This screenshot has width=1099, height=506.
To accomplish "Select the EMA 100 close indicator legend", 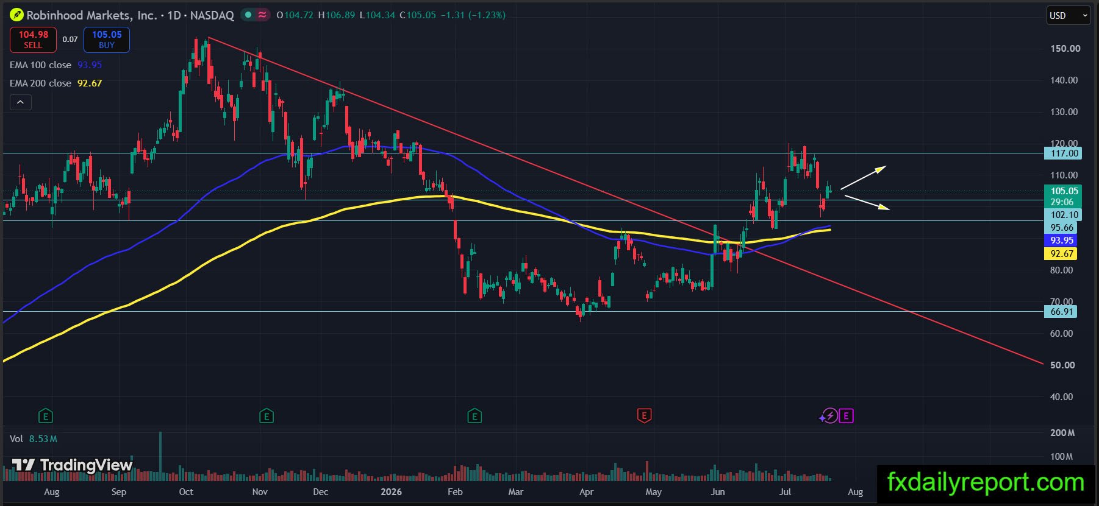I will pos(55,65).
